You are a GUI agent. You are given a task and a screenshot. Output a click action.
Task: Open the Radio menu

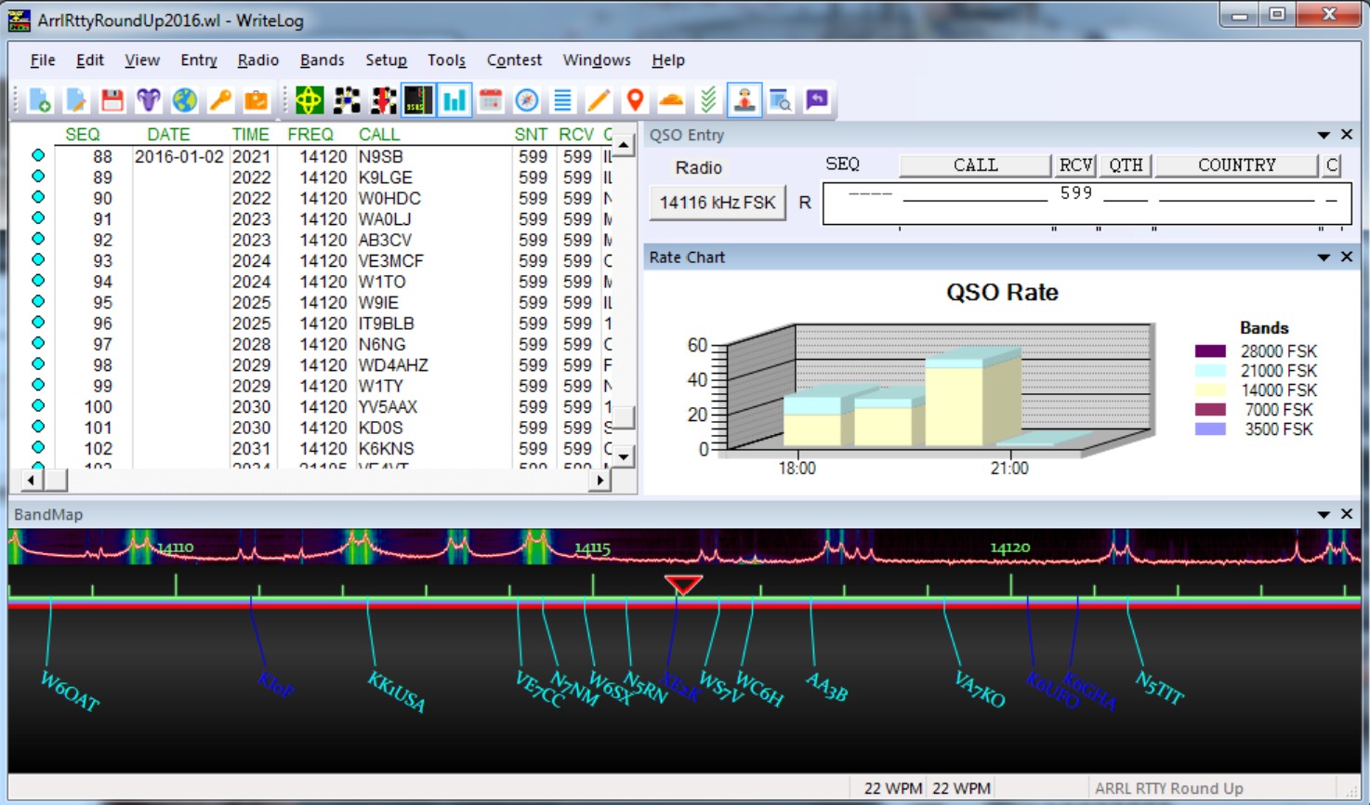(258, 60)
